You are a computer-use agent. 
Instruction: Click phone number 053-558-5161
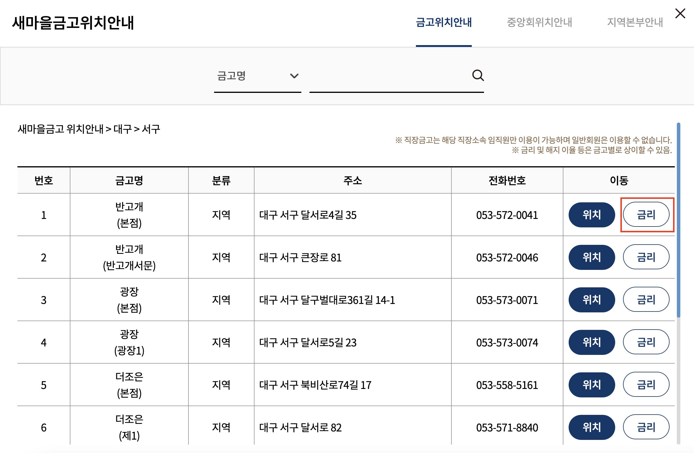[x=507, y=385]
